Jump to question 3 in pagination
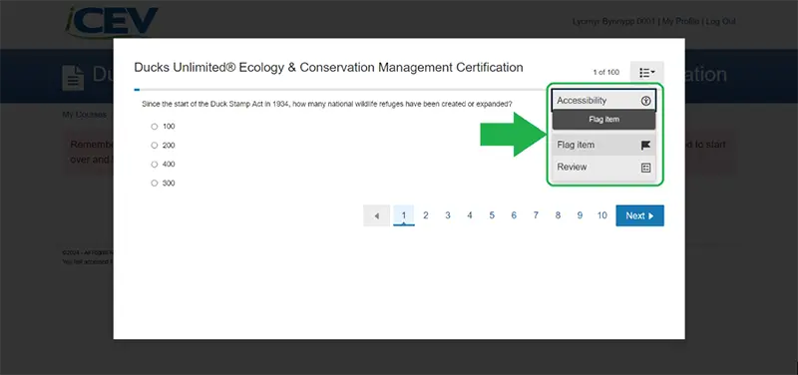The height and width of the screenshot is (375, 798). coord(447,215)
